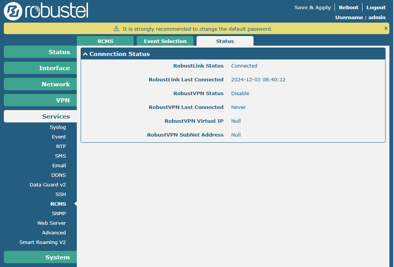Screen dimensions: 394x267
Task: Click the 'RobustVPN Status' label
Action: click(198, 93)
